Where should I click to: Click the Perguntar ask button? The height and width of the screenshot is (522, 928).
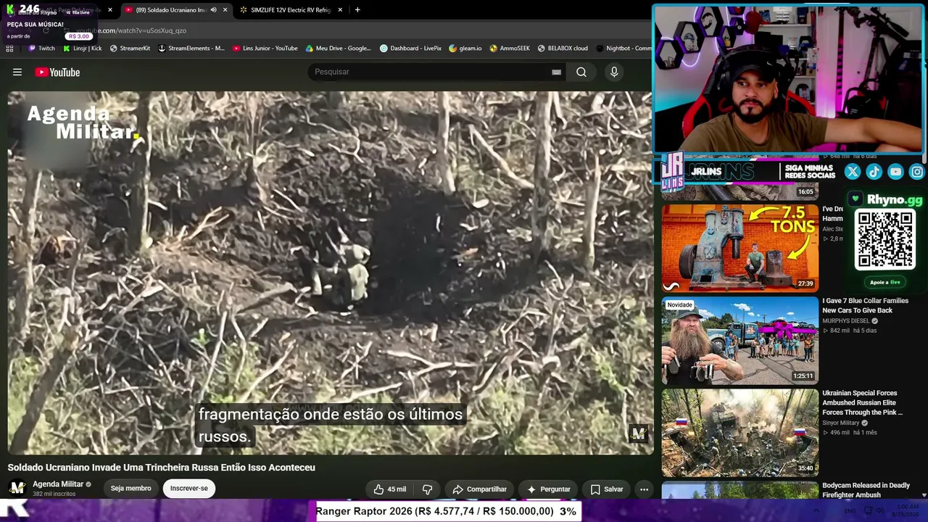click(548, 489)
